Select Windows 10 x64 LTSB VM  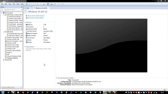(x=13, y=39)
